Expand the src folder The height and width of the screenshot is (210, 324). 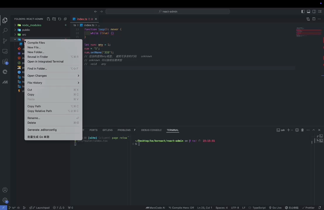point(15,35)
